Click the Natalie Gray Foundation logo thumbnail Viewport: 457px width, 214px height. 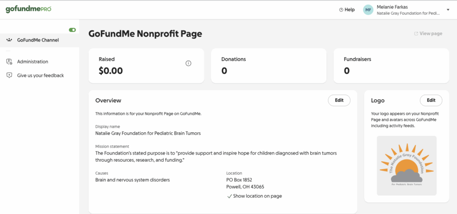point(407,166)
